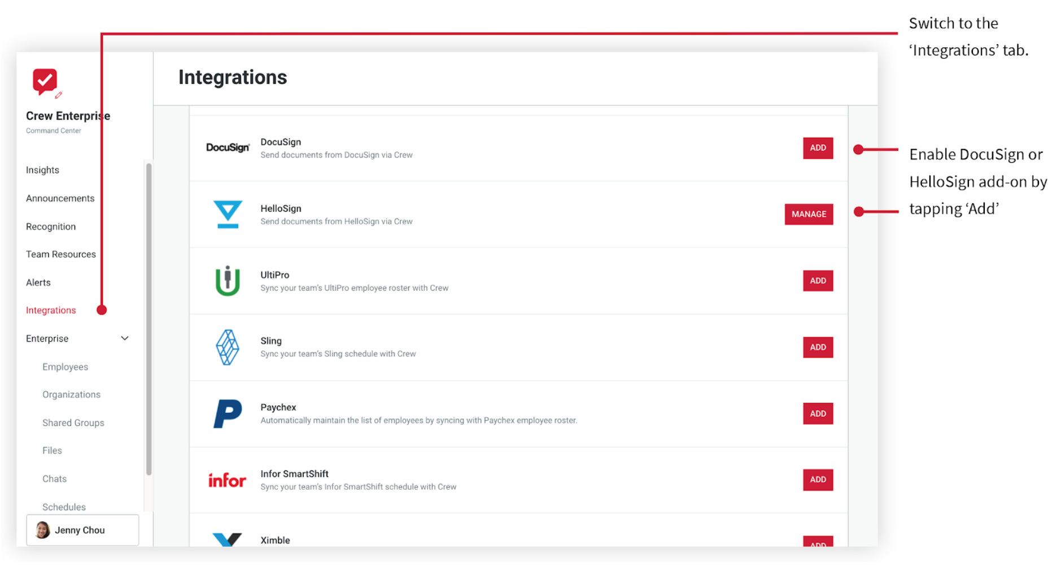
Task: Open Schedules under Enterprise
Action: [64, 507]
